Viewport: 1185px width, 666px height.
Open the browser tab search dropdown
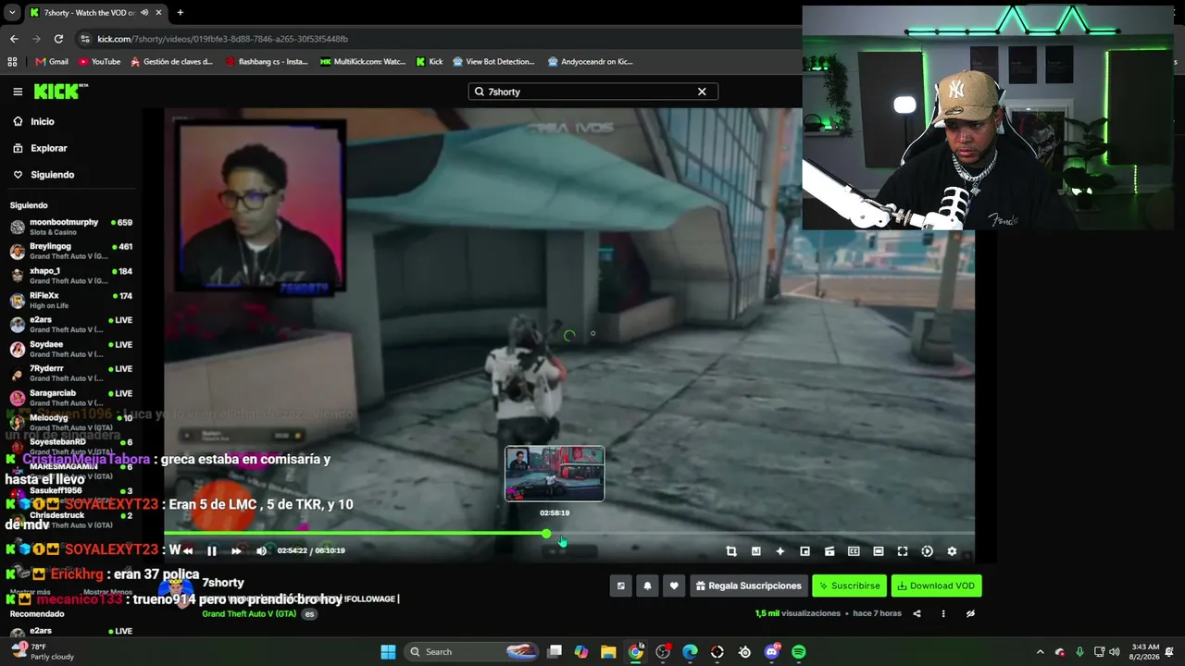(x=11, y=13)
